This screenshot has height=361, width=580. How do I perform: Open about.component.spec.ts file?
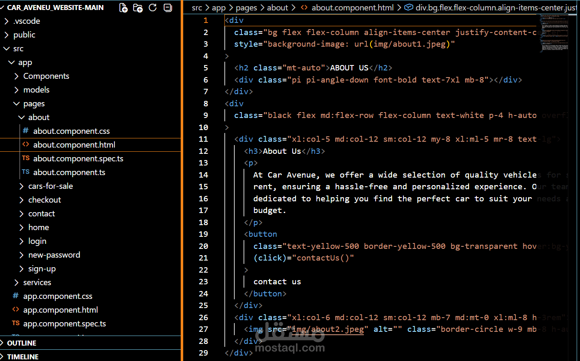(x=78, y=158)
